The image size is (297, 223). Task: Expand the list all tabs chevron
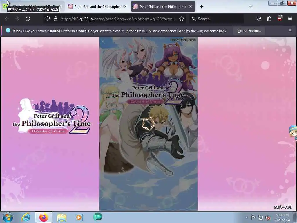tap(250, 6)
